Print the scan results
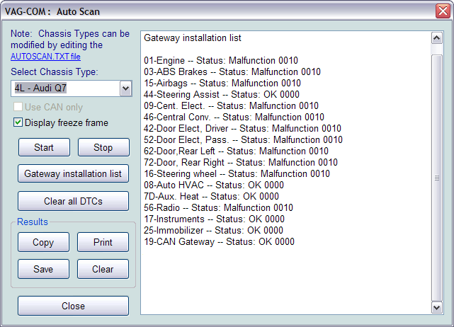Viewport: 454px width, 327px height. click(103, 242)
